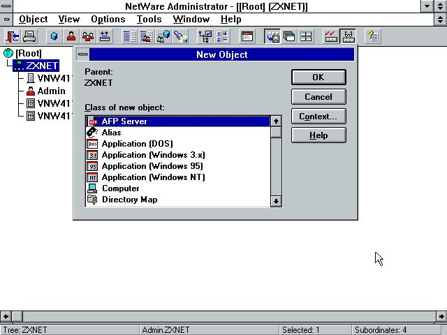This screenshot has height=335, width=447.
Task: Select the [Root] tree node
Action: click(29, 53)
